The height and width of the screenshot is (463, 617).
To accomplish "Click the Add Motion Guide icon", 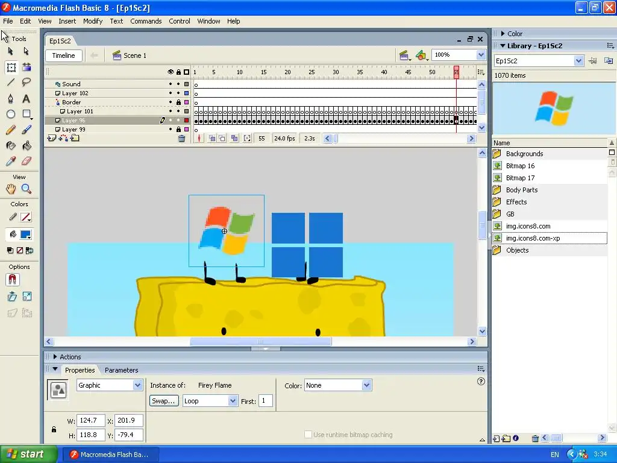I will [63, 138].
